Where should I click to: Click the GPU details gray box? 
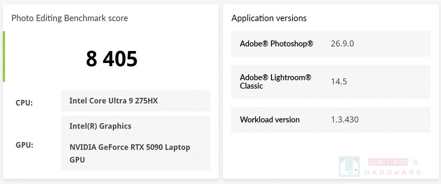click(x=135, y=143)
